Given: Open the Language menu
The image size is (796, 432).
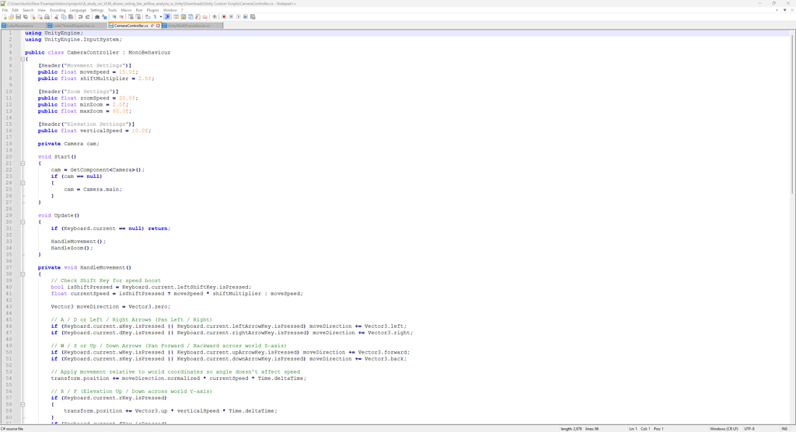Looking at the screenshot, I should tap(78, 10).
